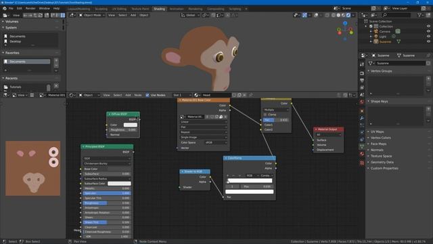Toggle visibility eye for Light
This screenshot has height=244, width=433.
point(428,37)
